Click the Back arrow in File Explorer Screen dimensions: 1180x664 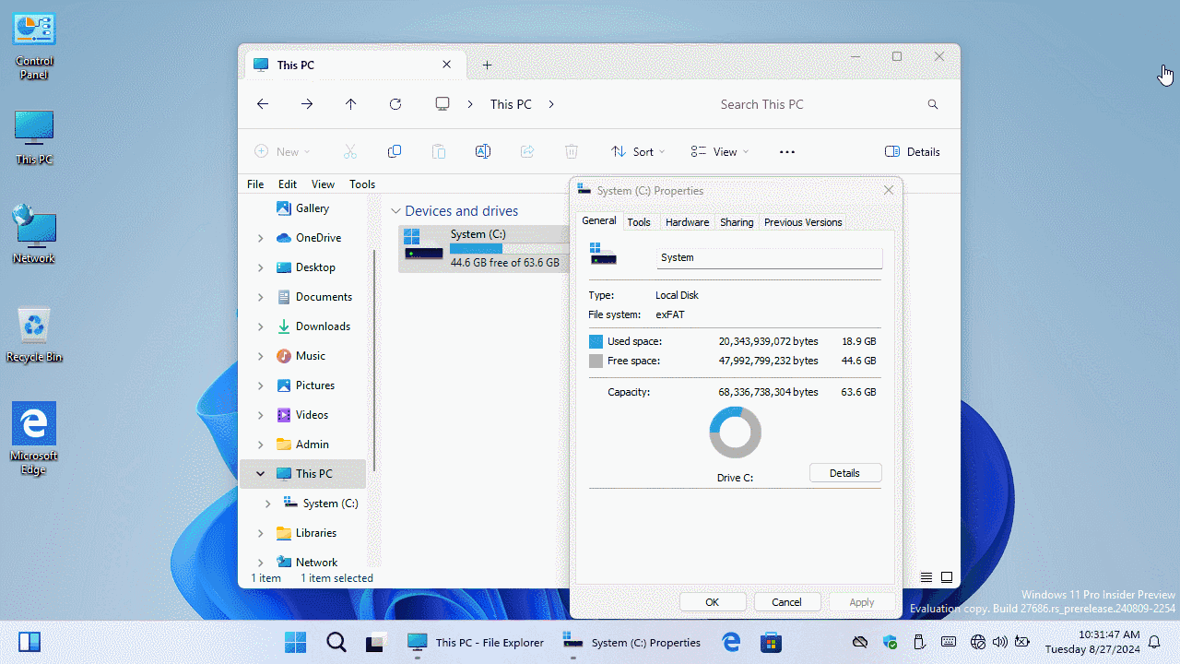coord(263,104)
